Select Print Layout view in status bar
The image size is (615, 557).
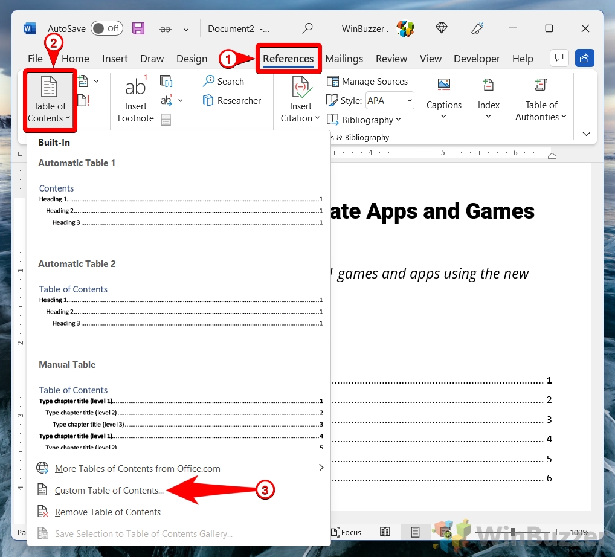pos(415,532)
